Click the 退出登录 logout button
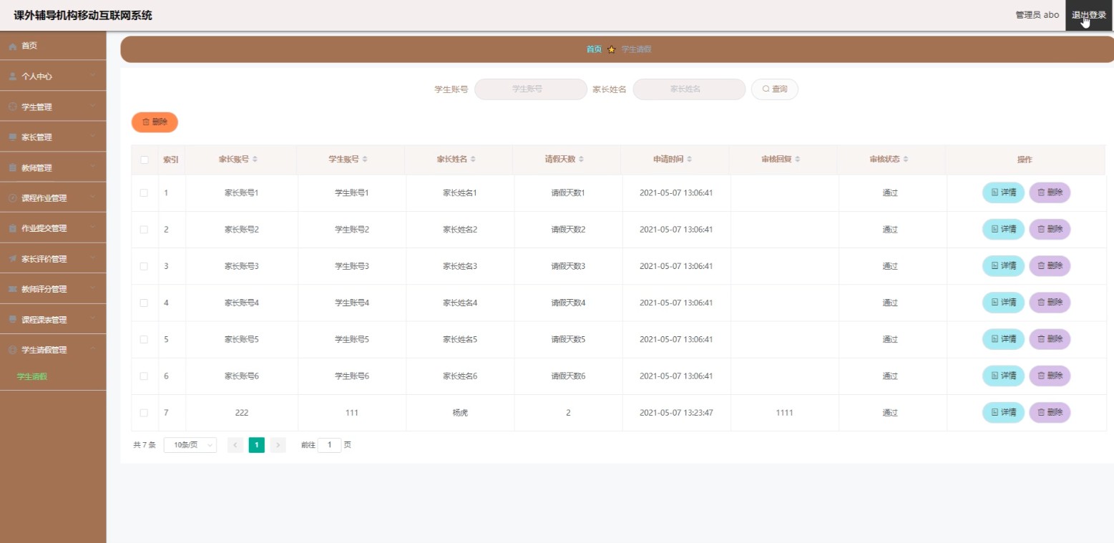This screenshot has width=1114, height=543. 1089,15
